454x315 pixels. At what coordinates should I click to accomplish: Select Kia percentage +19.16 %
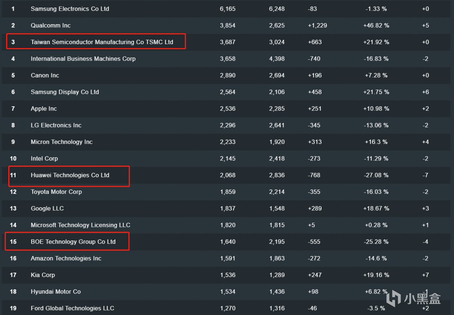376,275
